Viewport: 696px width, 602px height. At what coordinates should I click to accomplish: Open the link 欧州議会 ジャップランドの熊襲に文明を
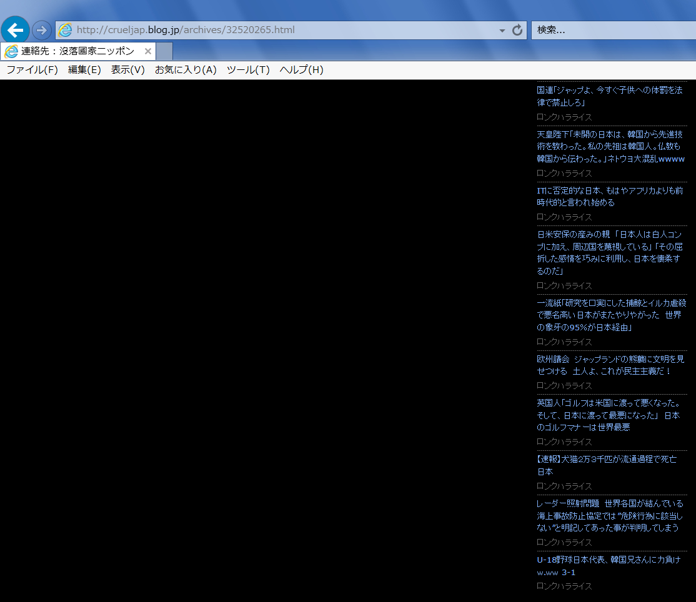[x=610, y=365]
